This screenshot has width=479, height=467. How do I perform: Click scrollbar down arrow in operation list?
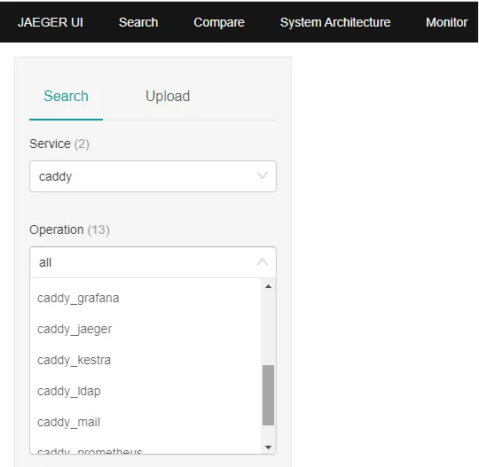point(268,448)
